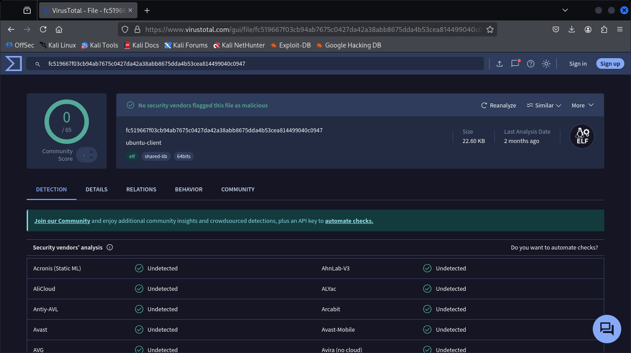This screenshot has height=353, width=631.
Task: Click the search magnifier icon
Action: [38, 64]
